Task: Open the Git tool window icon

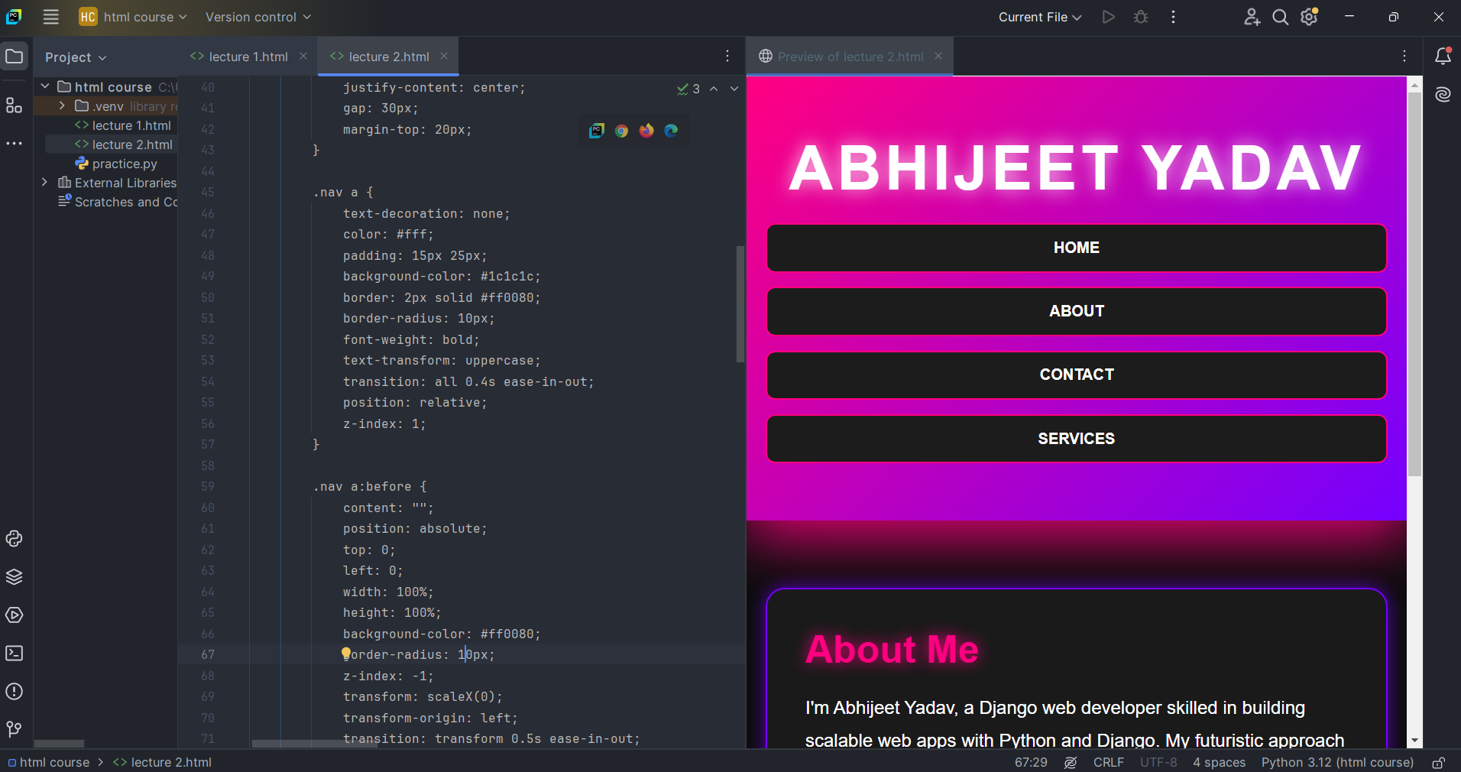Action: (15, 729)
